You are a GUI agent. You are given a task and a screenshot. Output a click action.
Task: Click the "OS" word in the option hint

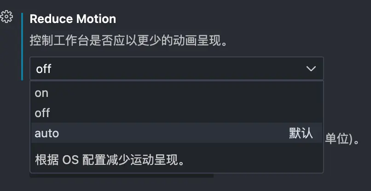pyautogui.click(x=70, y=161)
